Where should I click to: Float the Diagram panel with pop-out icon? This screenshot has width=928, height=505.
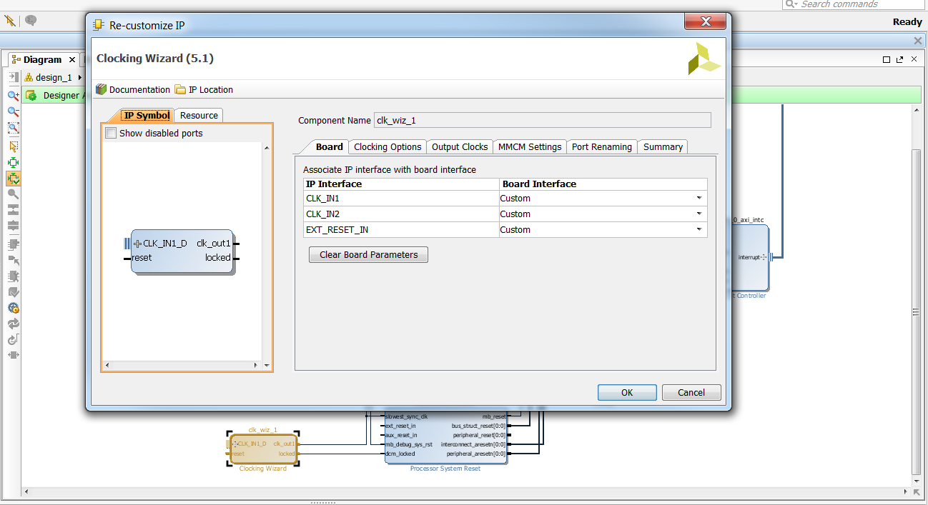click(x=899, y=60)
